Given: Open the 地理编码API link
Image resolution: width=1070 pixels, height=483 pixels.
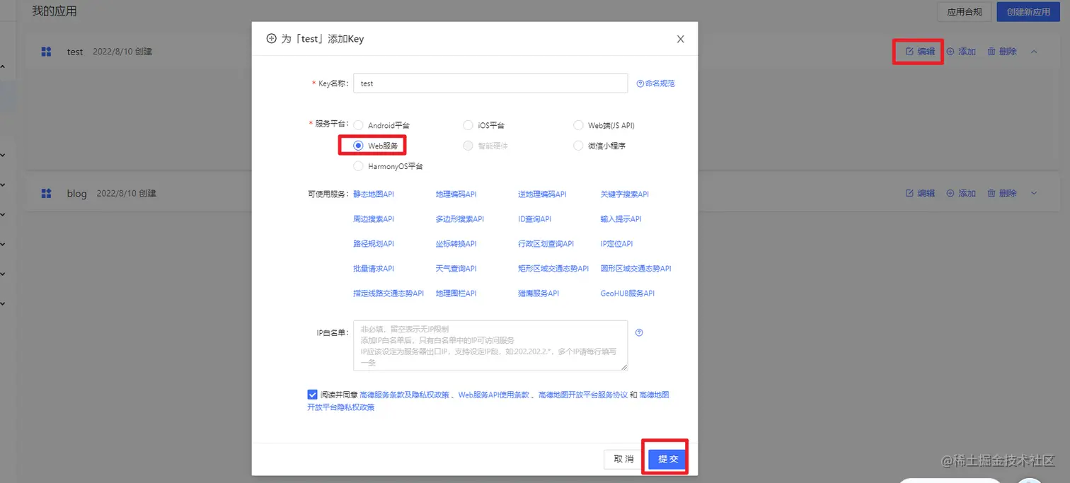Looking at the screenshot, I should tap(456, 194).
